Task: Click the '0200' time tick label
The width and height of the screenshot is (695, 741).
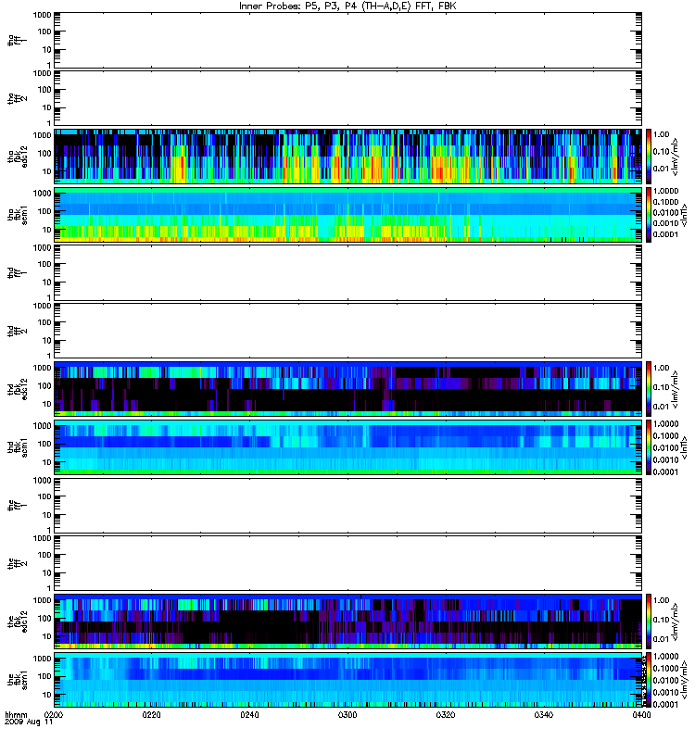Action: pyautogui.click(x=53, y=715)
